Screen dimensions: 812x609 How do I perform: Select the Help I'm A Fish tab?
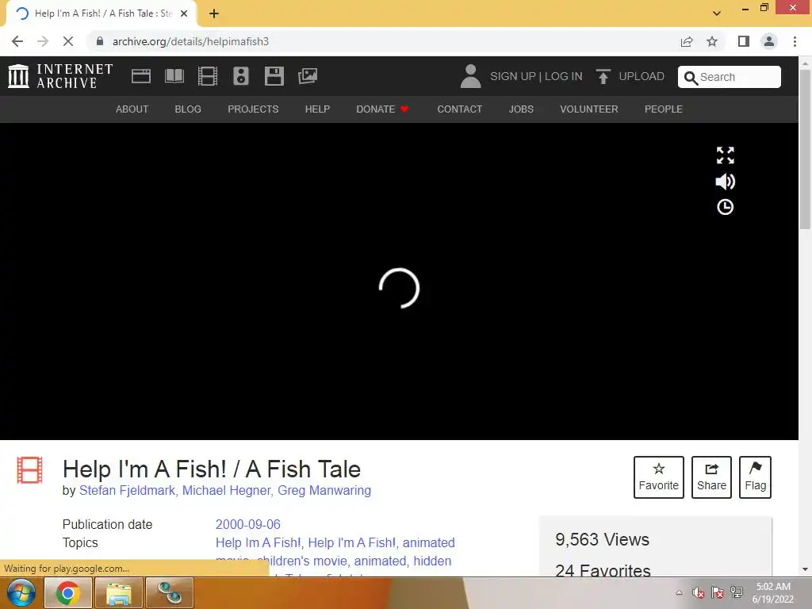coord(101,14)
